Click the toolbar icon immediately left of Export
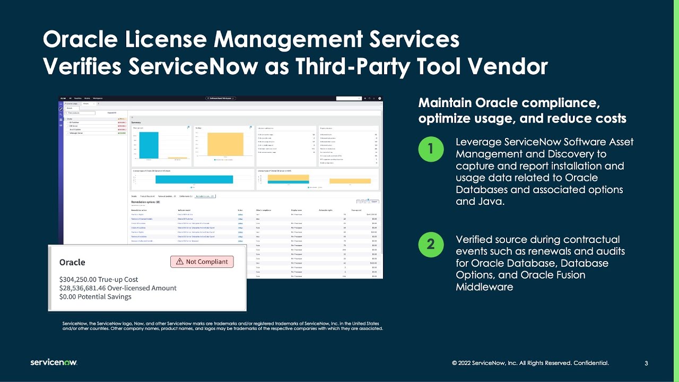Screen dimensions: 679x382 (367, 202)
